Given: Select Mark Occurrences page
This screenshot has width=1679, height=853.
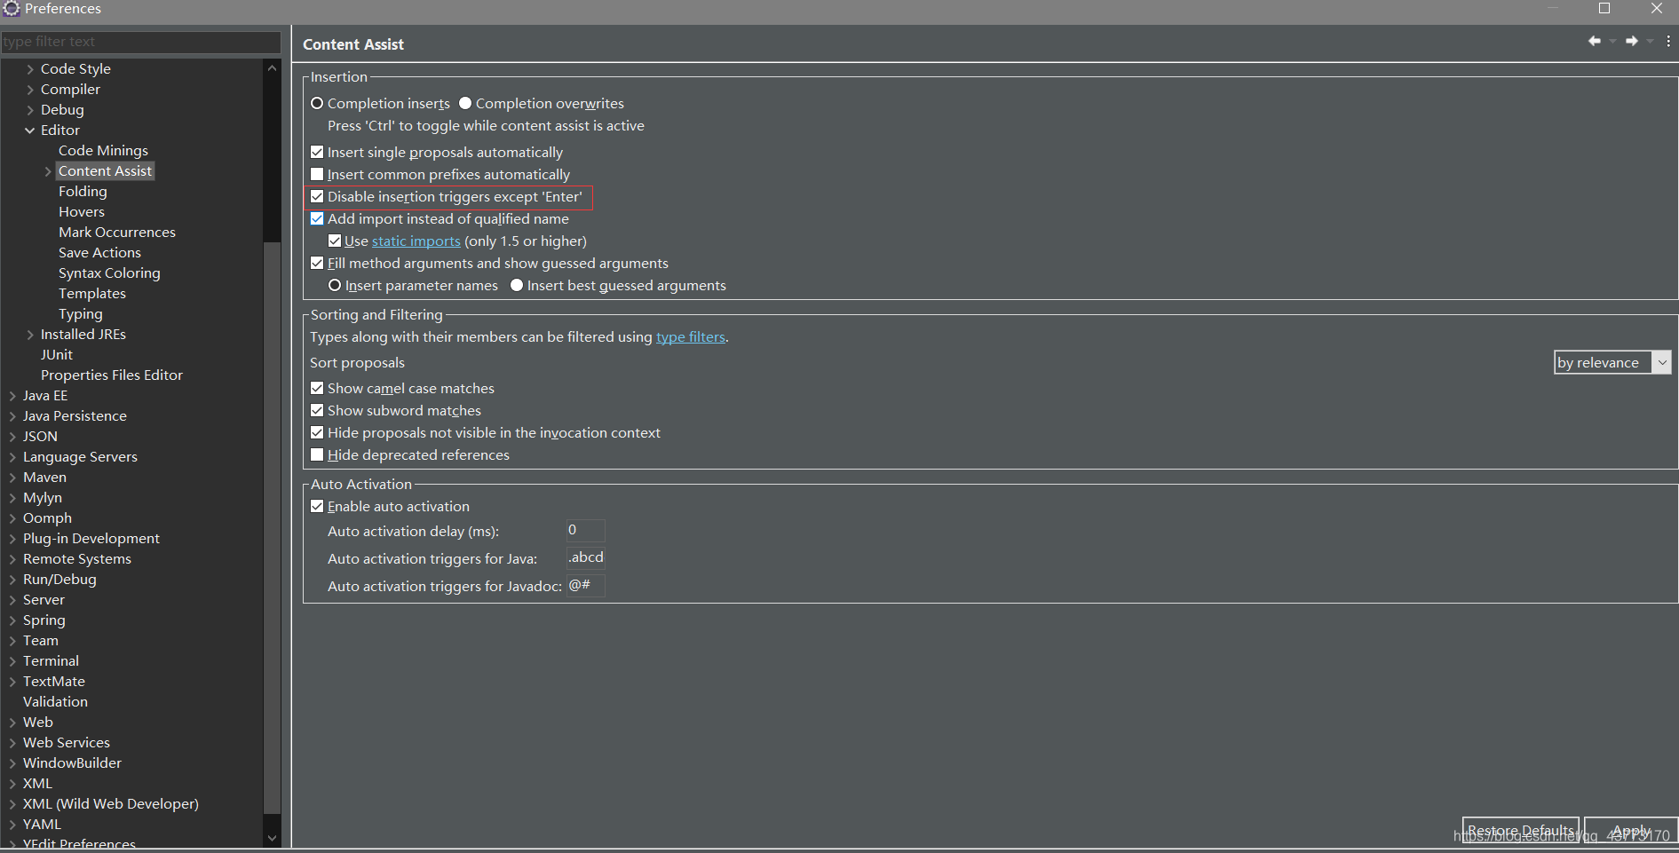Looking at the screenshot, I should [x=117, y=232].
